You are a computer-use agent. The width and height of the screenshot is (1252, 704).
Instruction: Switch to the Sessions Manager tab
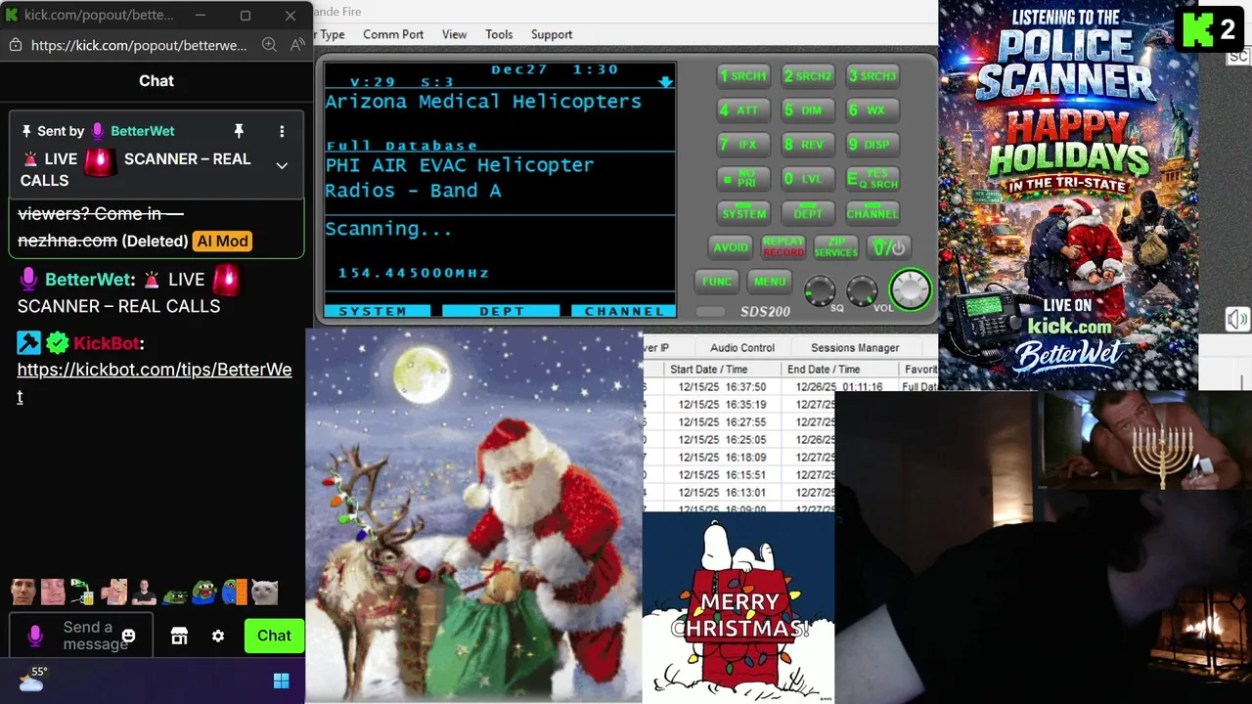[x=855, y=347]
